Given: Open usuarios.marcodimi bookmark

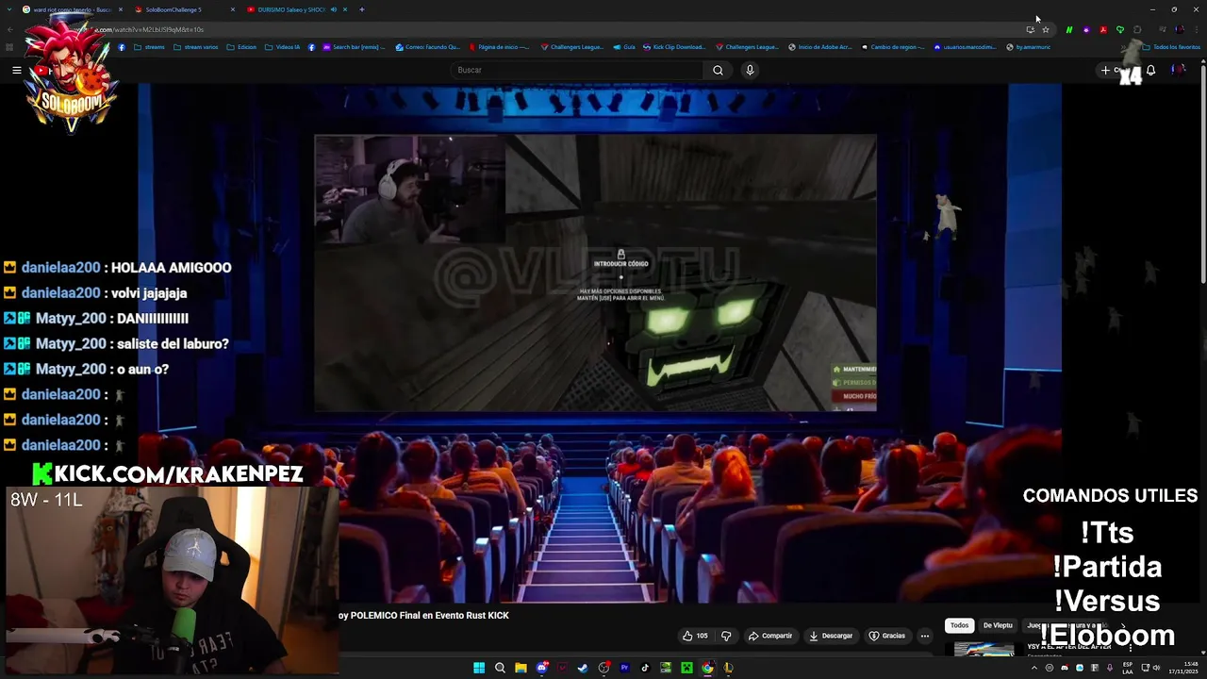Looking at the screenshot, I should click(964, 47).
